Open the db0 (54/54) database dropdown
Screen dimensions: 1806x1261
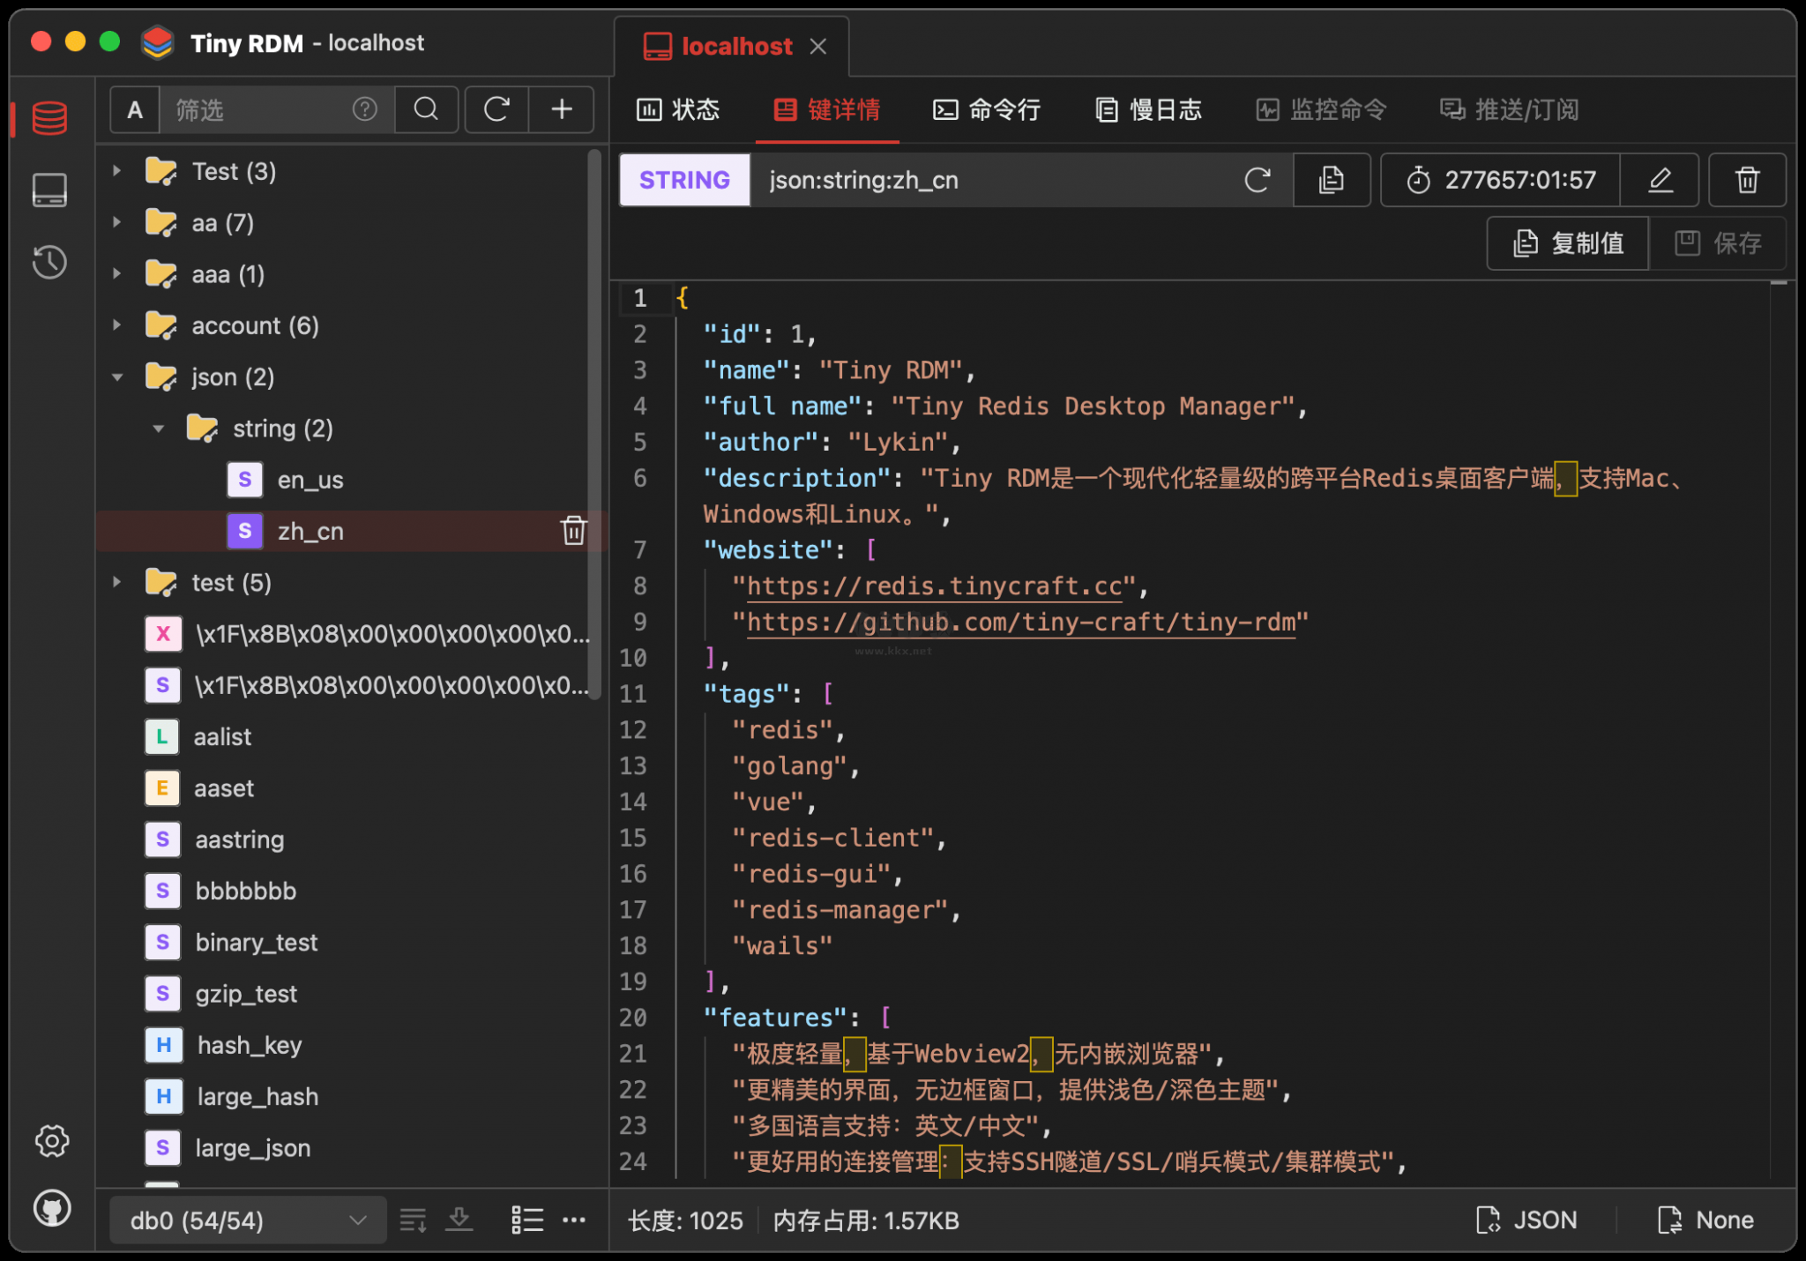click(x=248, y=1220)
